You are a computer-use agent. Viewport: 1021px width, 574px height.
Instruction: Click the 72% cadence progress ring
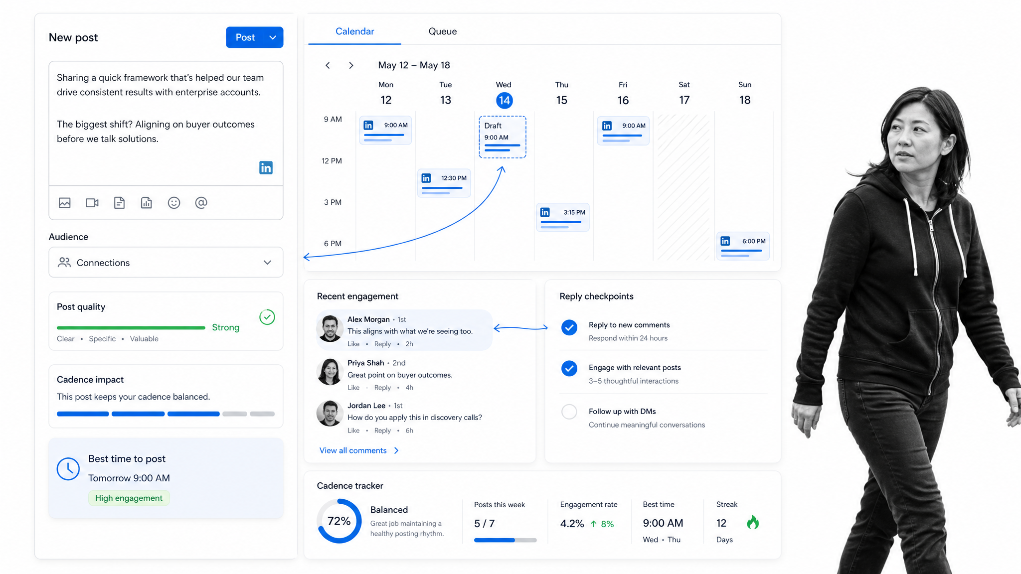pos(339,521)
